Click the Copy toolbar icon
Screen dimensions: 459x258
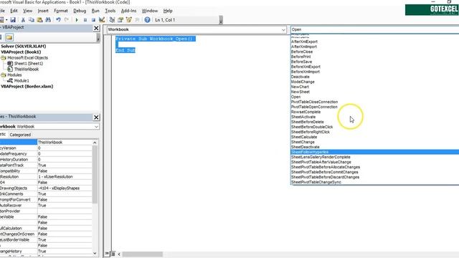31,20
